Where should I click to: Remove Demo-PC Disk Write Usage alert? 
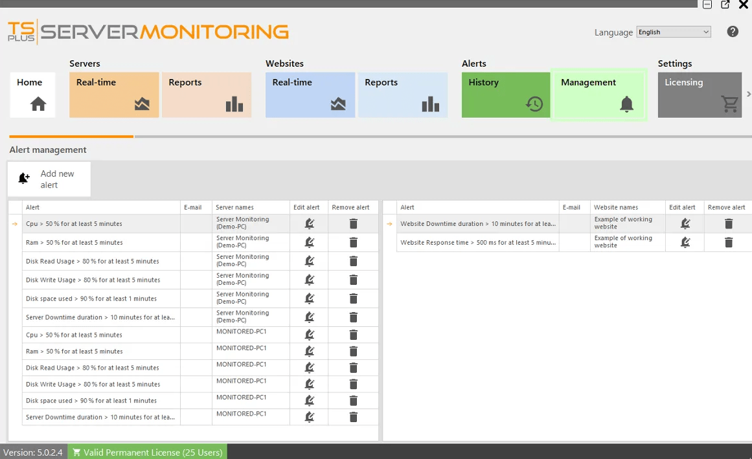pos(354,280)
